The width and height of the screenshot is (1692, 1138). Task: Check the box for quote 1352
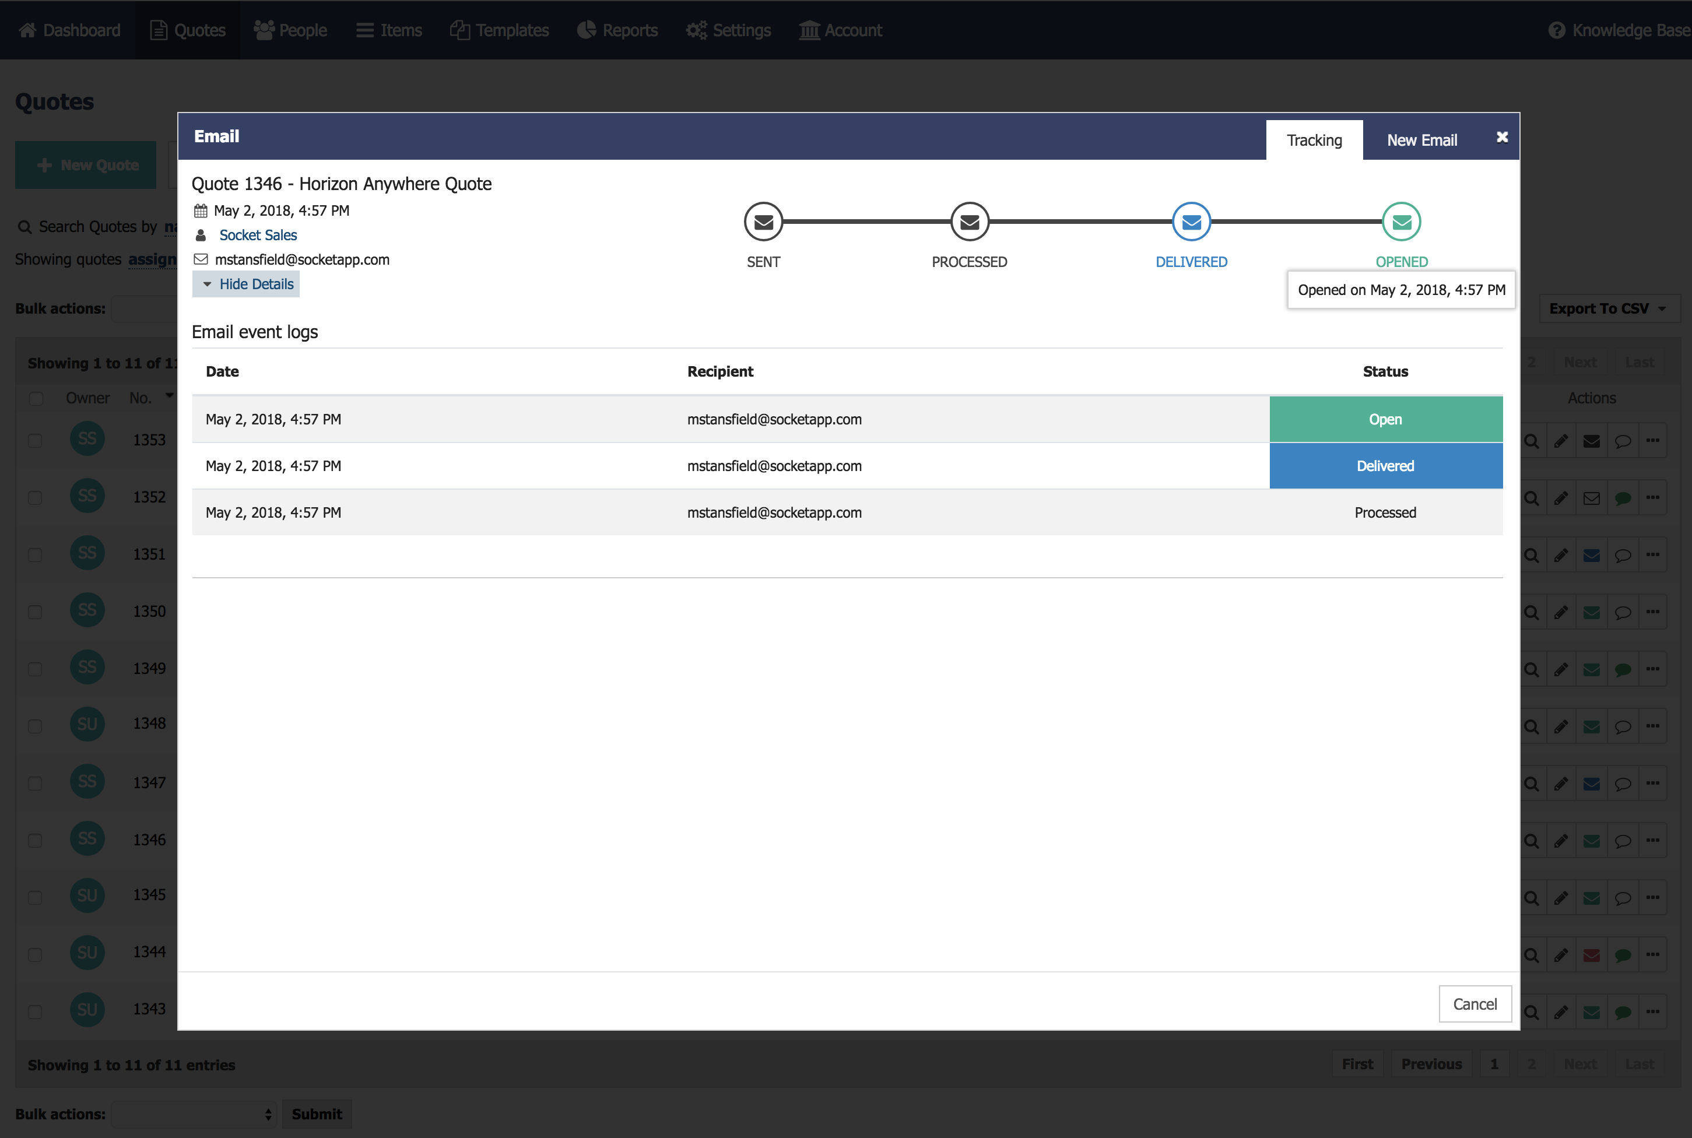coord(35,498)
